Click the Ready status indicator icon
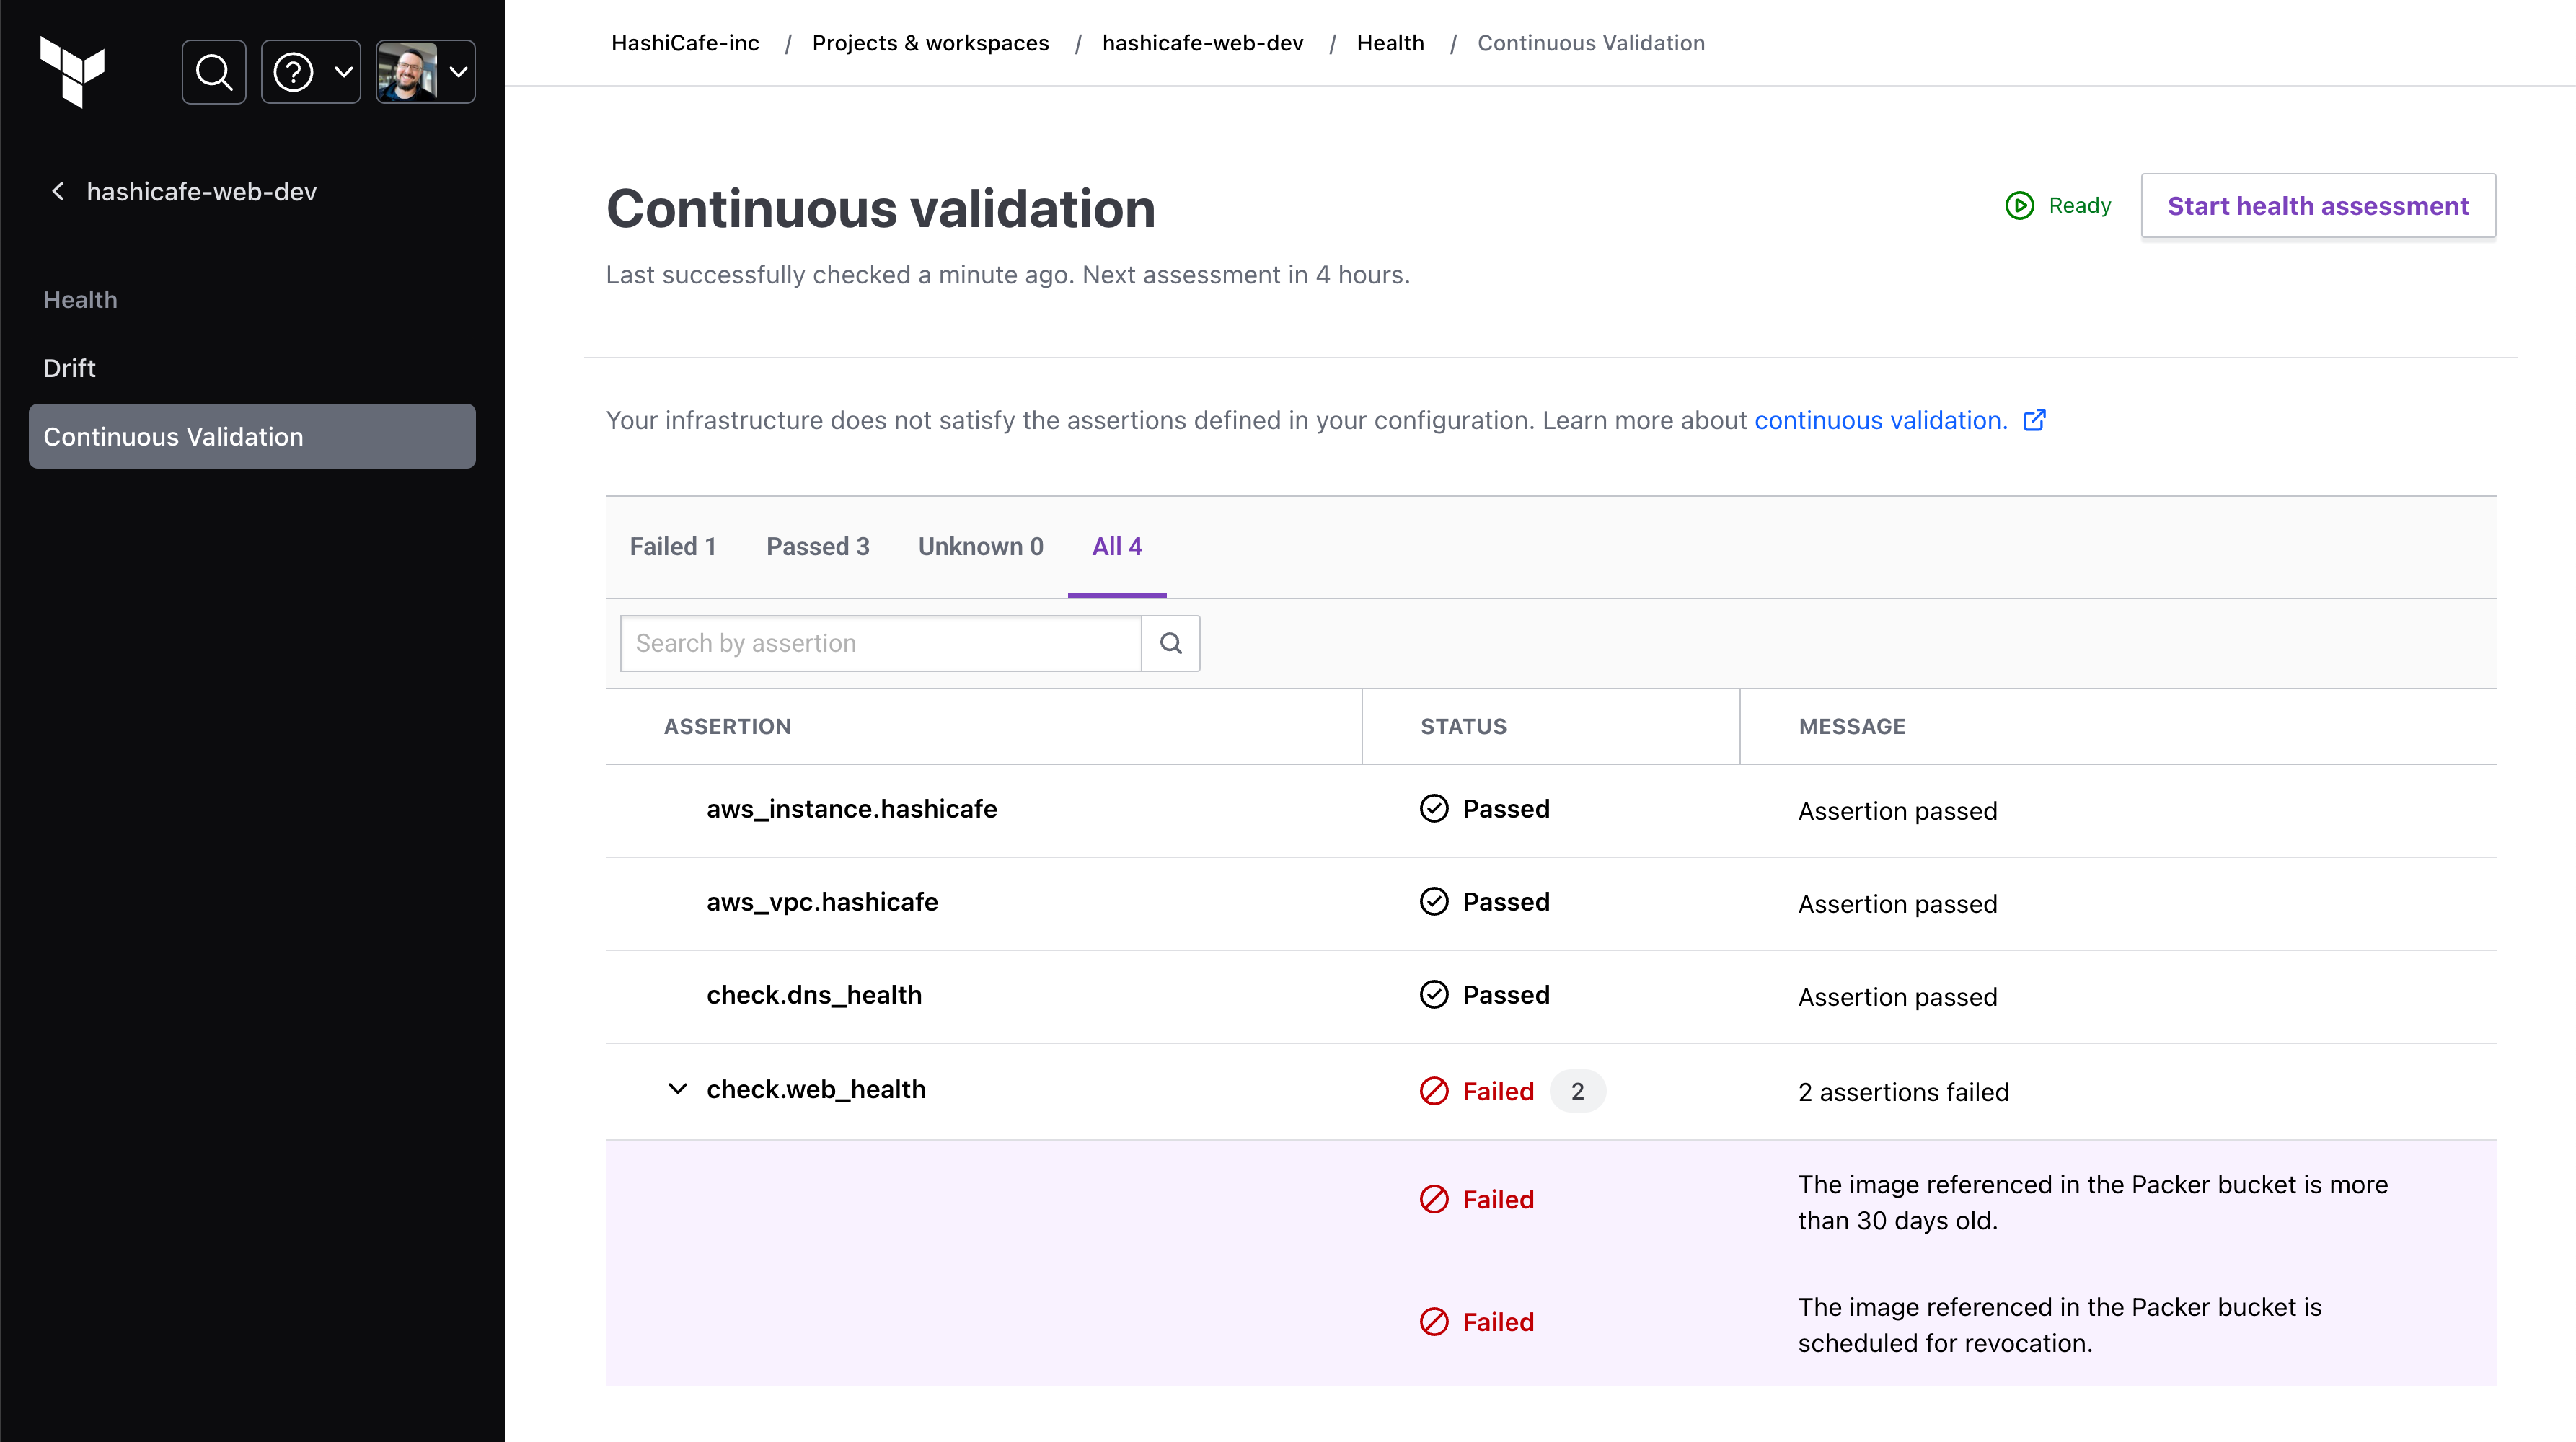 (2017, 205)
